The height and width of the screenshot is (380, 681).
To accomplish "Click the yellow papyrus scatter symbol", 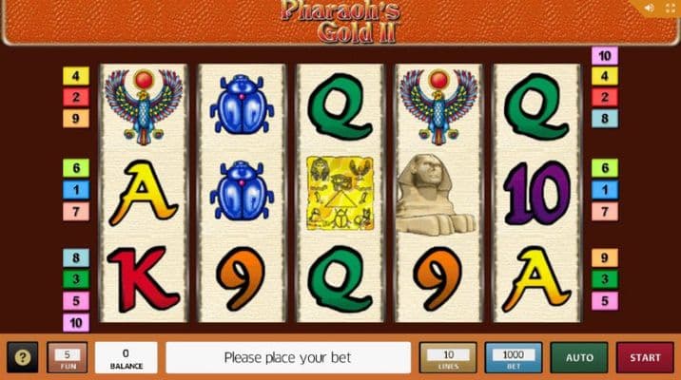I will click(x=340, y=194).
